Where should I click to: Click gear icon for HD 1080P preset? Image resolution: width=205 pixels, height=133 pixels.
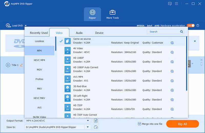tap(172, 62)
